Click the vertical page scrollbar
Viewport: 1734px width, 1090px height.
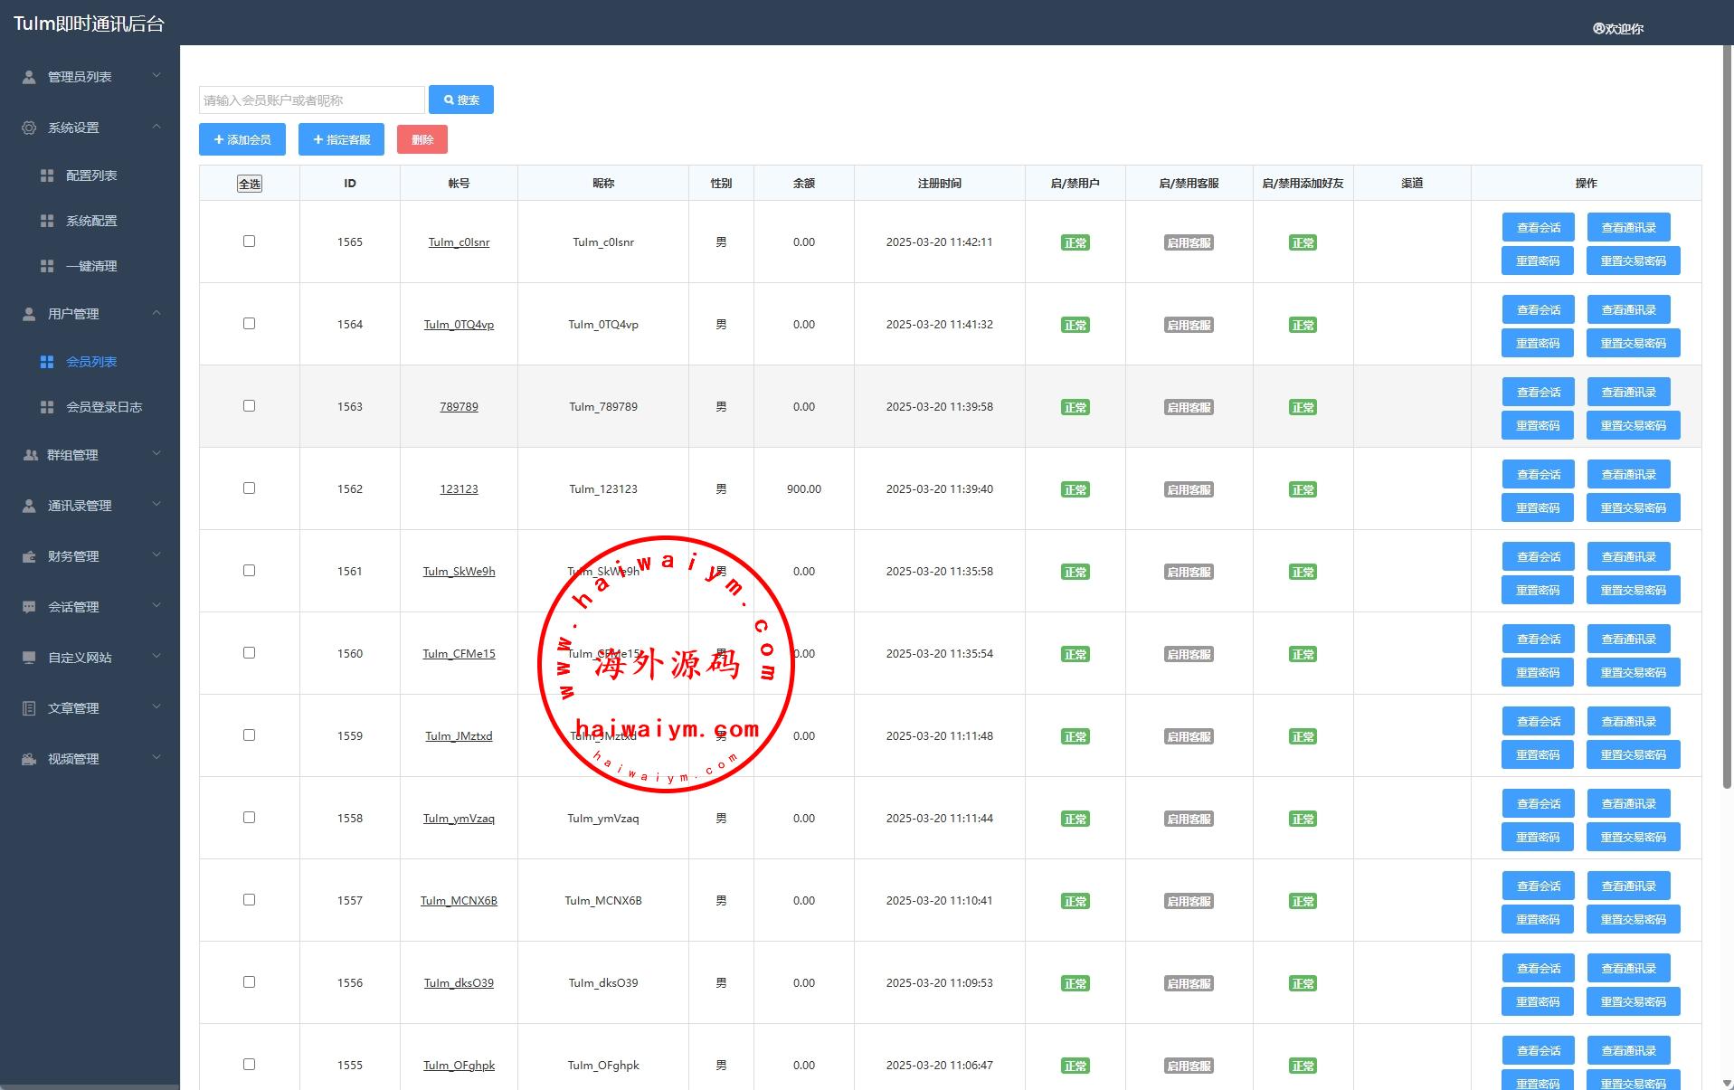(1728, 416)
